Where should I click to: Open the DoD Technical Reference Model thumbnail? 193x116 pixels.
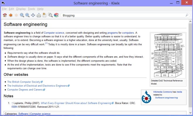click(168, 55)
